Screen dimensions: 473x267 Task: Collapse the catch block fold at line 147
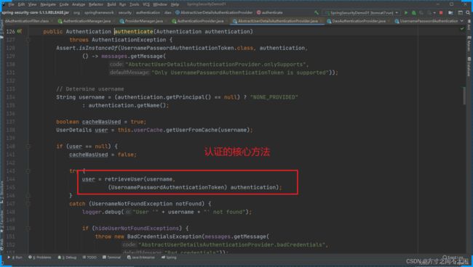point(28,204)
